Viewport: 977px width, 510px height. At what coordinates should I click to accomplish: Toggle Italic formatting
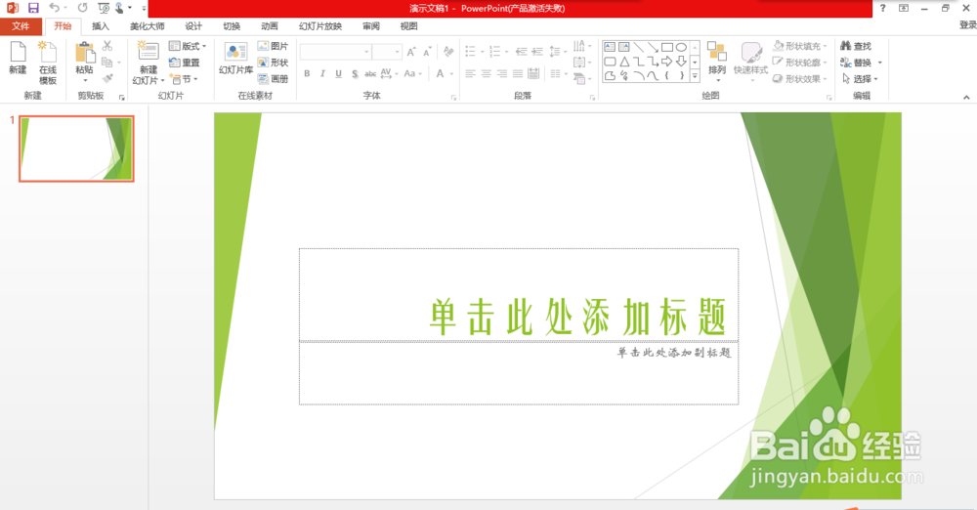click(x=322, y=73)
